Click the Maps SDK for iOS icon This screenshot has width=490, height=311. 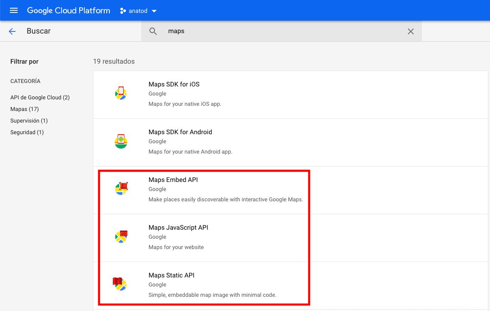click(x=121, y=93)
